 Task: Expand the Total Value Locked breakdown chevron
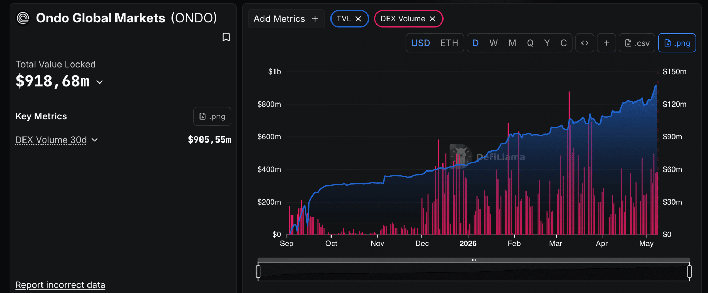(x=100, y=82)
